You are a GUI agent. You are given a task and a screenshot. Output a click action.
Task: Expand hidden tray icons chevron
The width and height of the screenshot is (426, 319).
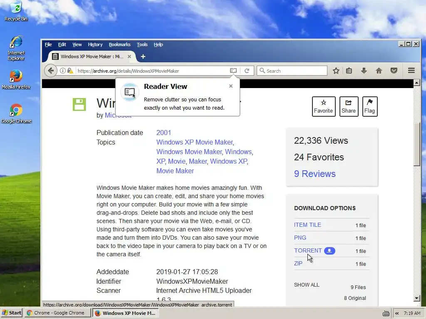(397, 313)
